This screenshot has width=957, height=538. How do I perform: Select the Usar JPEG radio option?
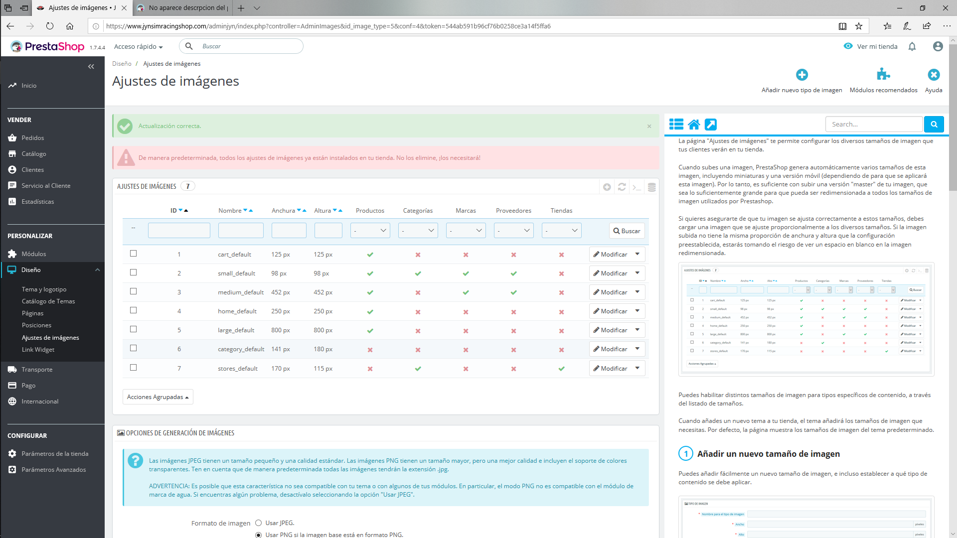258,523
